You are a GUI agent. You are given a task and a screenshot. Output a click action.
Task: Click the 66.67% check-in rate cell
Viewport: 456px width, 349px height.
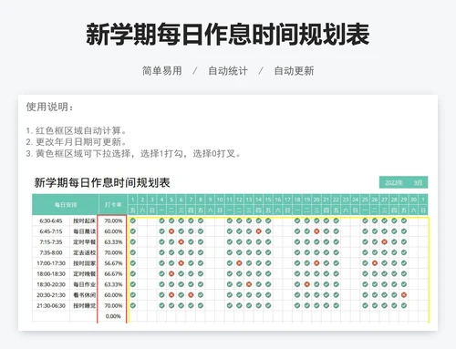[x=113, y=273]
